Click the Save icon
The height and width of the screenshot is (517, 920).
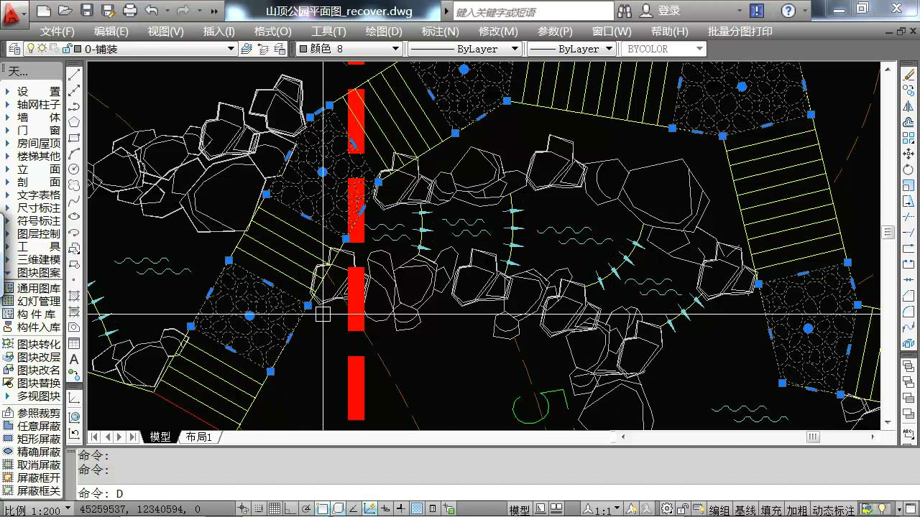[x=87, y=11]
